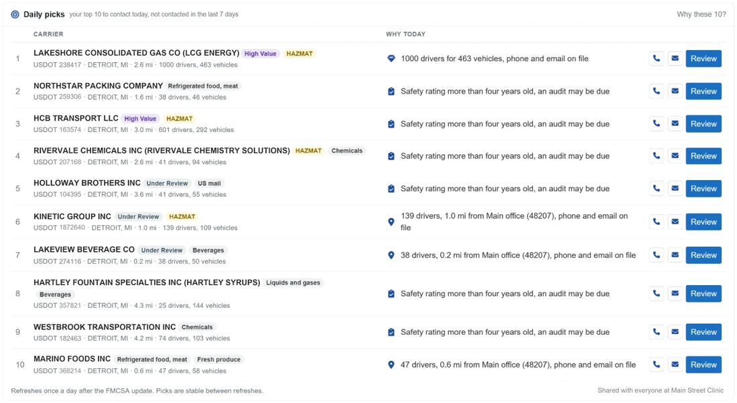The height and width of the screenshot is (403, 737).
Task: Click US mail tag on Holloway Brothers
Action: click(x=209, y=183)
